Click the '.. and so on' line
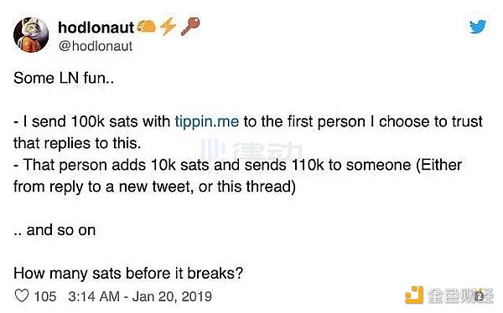The height and width of the screenshot is (313, 503). (x=54, y=230)
